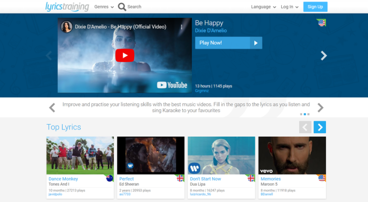The image size is (368, 202).
Task: Open the video title link Be Happy (Official Video)
Action: tap(120, 27)
